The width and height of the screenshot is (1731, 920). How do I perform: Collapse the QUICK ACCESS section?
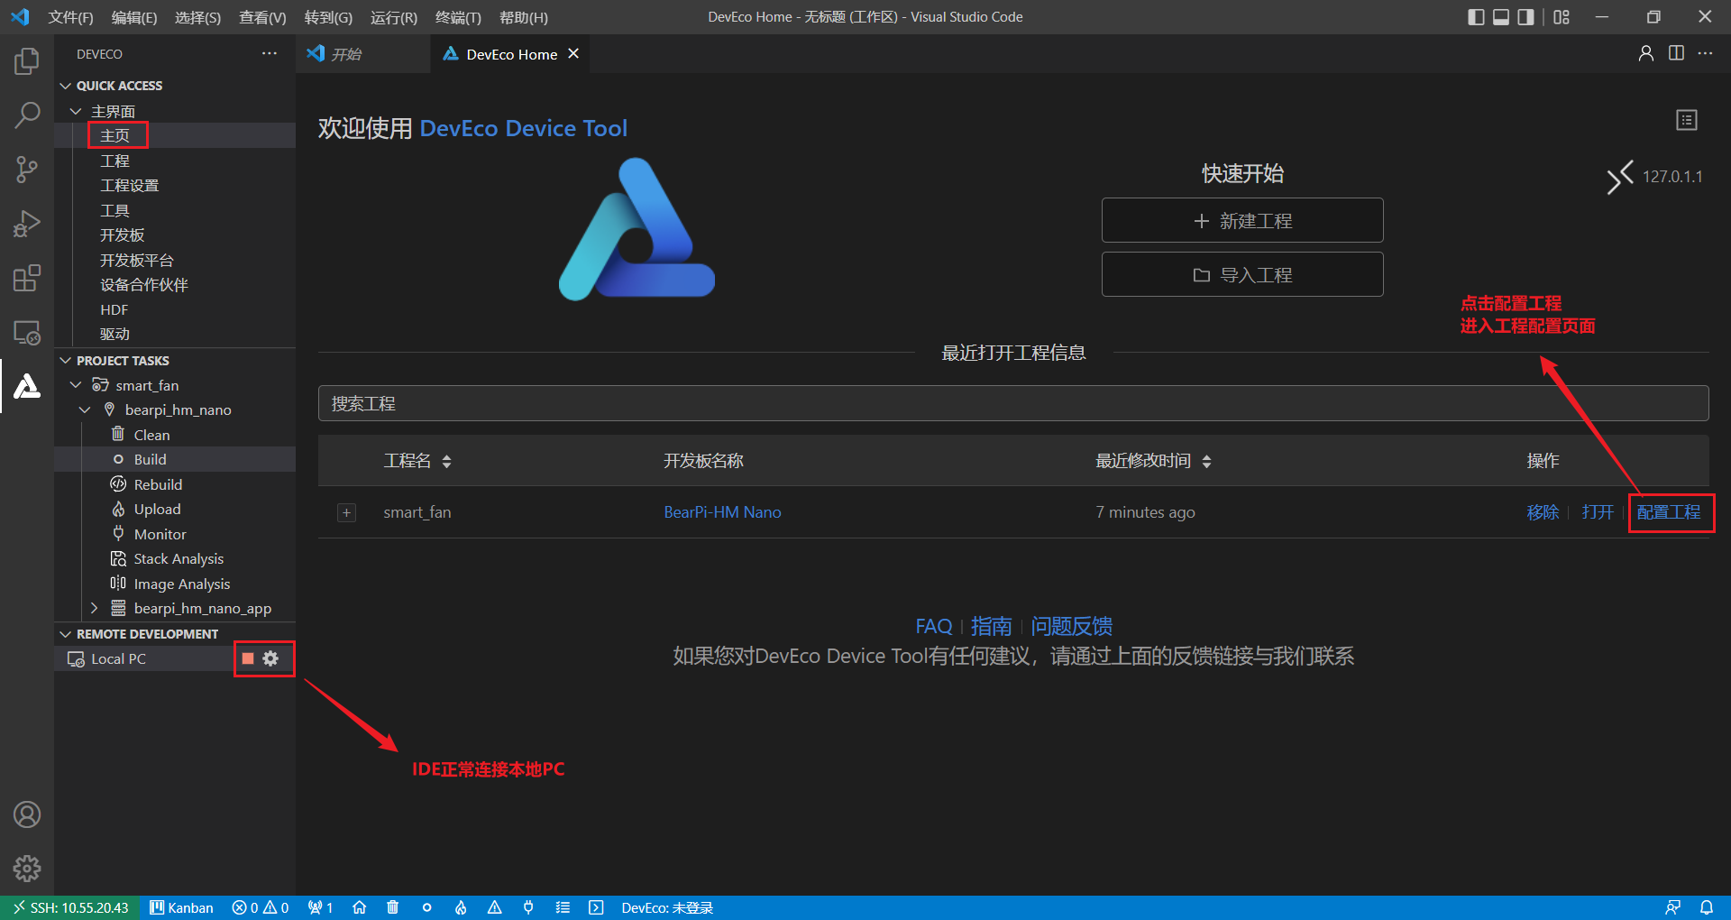(x=66, y=86)
